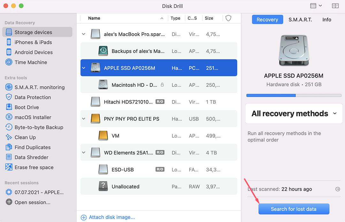This screenshot has width=345, height=222.
Task: Collapse the PNY PRO ELITE PS drive
Action: coord(84,119)
